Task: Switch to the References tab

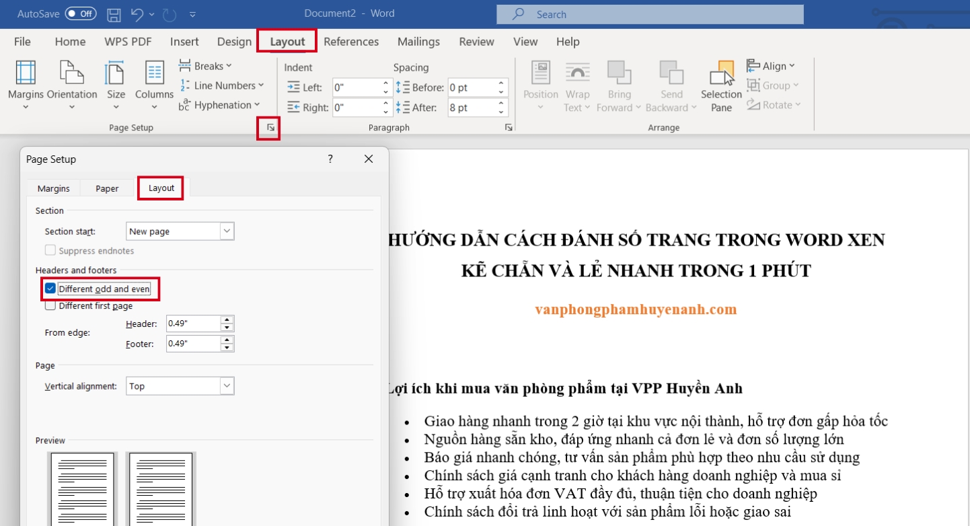Action: coord(351,42)
